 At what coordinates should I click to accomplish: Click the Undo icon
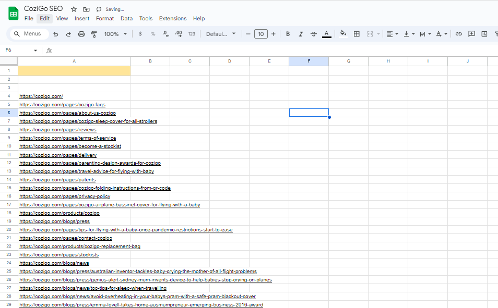[x=56, y=33]
